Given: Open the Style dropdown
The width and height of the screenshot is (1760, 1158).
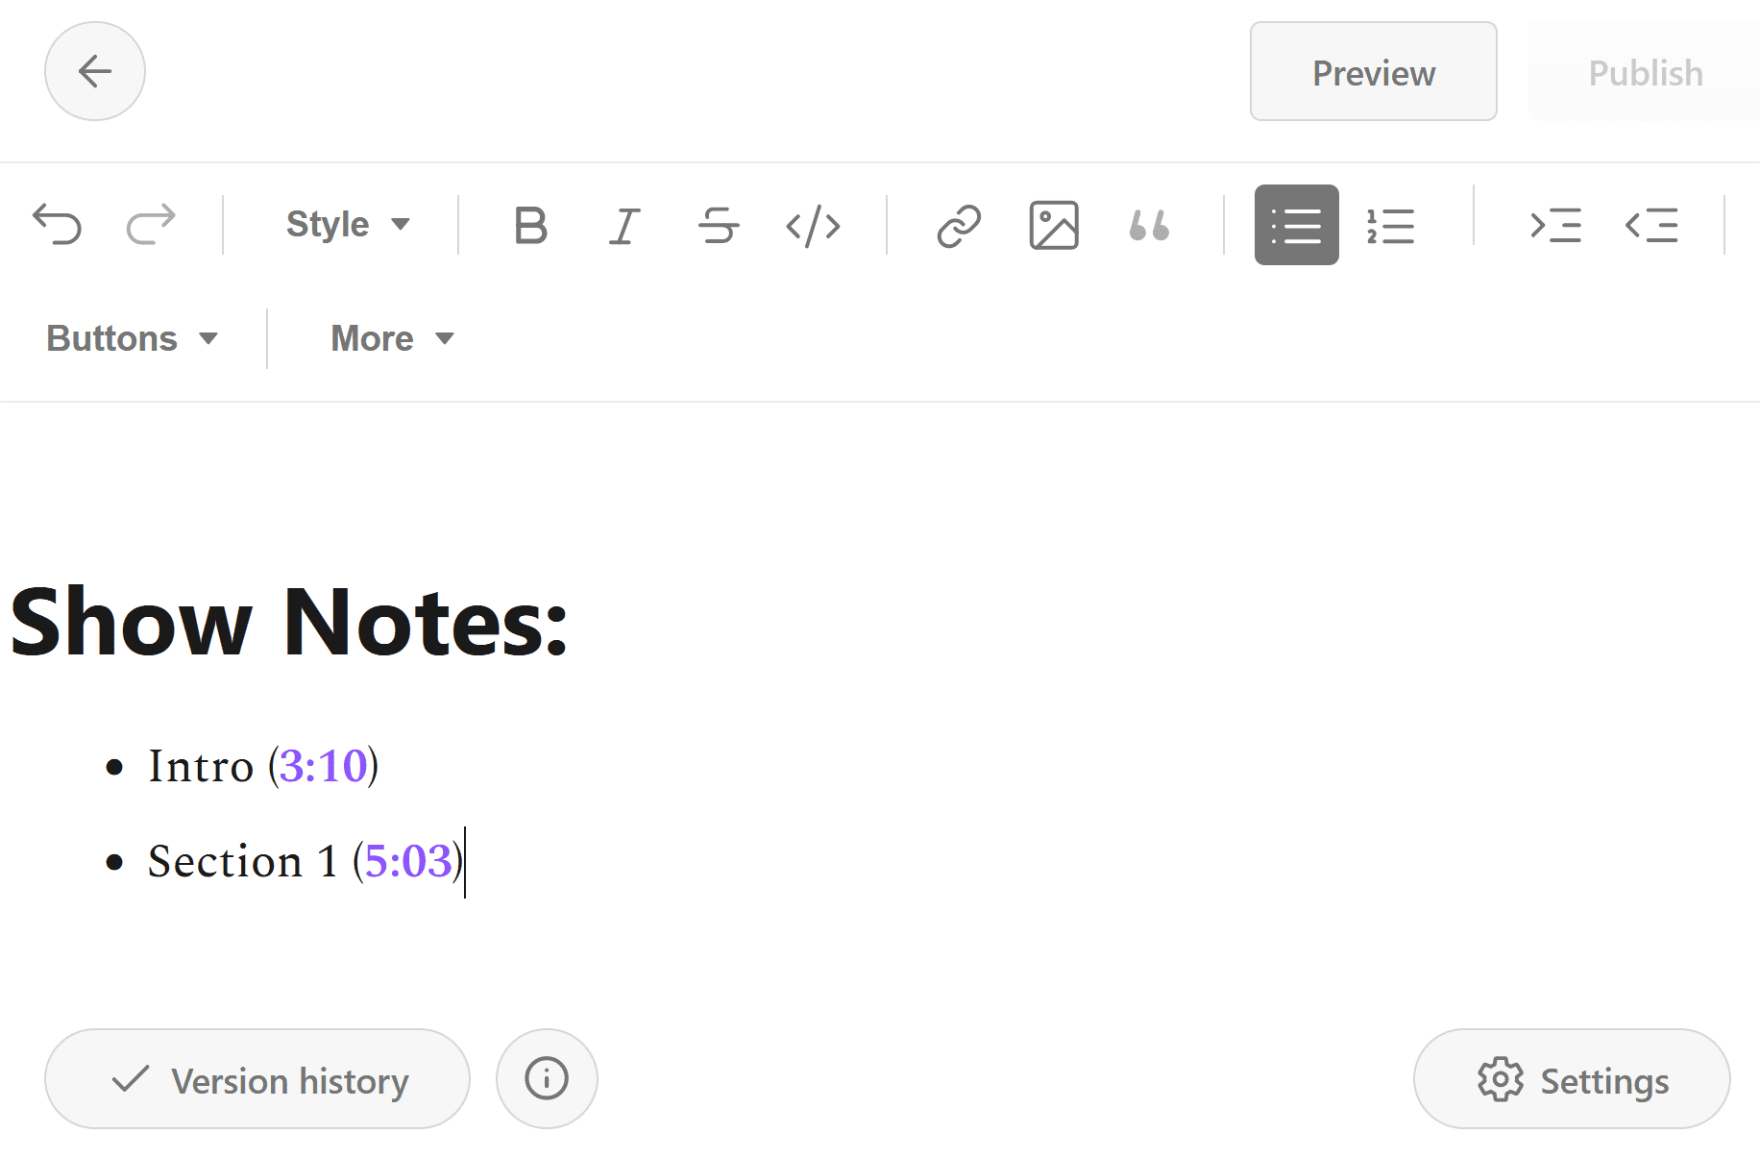Looking at the screenshot, I should coord(348,225).
